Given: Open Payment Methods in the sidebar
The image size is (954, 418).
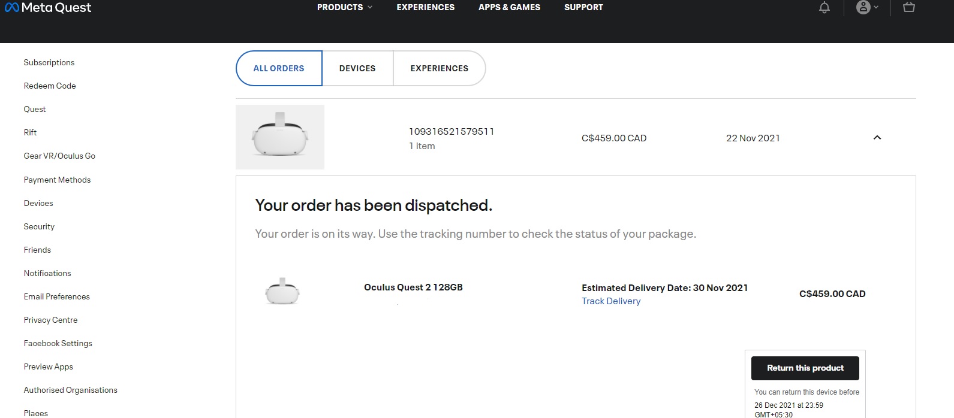Looking at the screenshot, I should click(57, 180).
